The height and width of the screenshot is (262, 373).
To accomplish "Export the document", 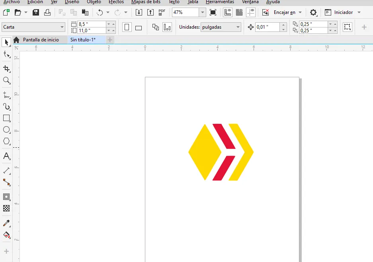I will tap(150, 12).
